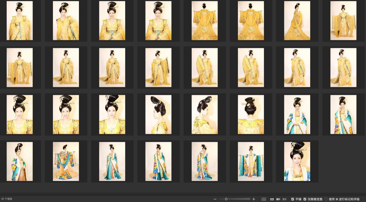The width and height of the screenshot is (366, 202).
Task: Select the back-of-head hair bun close-up thumbnail
Action: pos(251,115)
